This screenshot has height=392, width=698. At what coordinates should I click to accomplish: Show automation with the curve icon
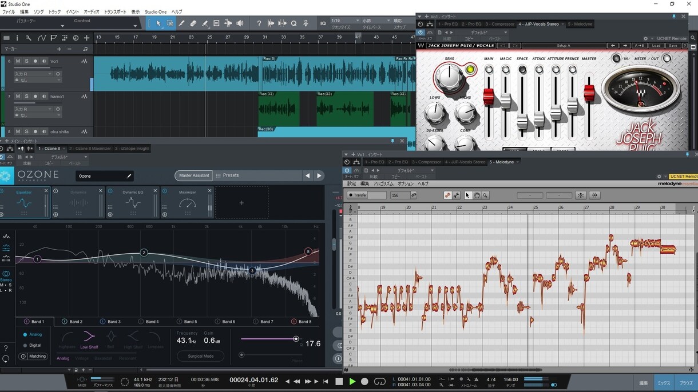point(41,38)
